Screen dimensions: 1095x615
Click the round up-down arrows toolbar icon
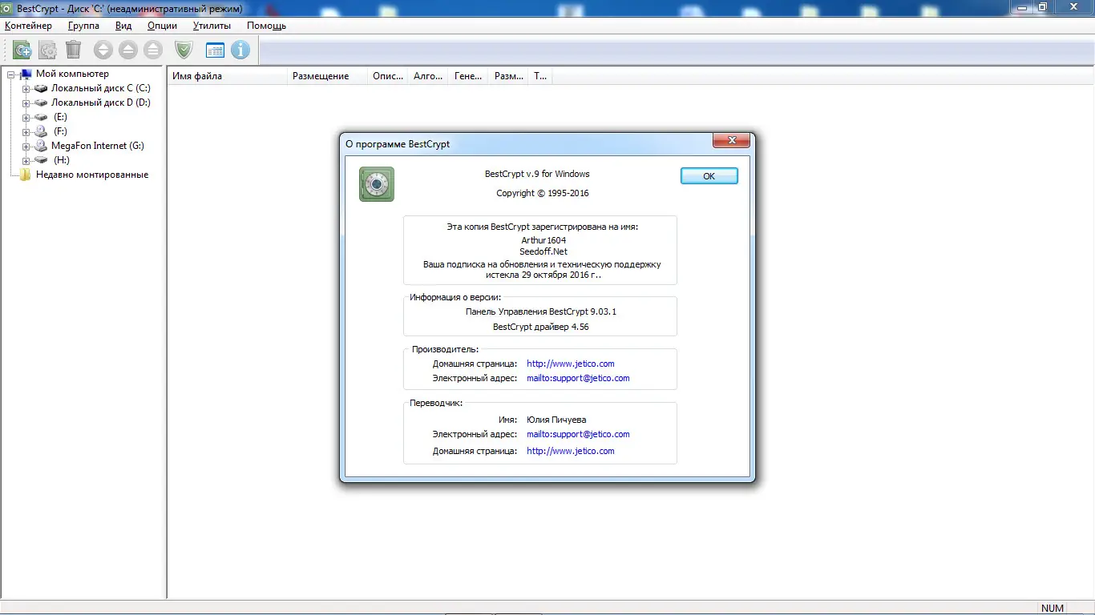click(103, 50)
